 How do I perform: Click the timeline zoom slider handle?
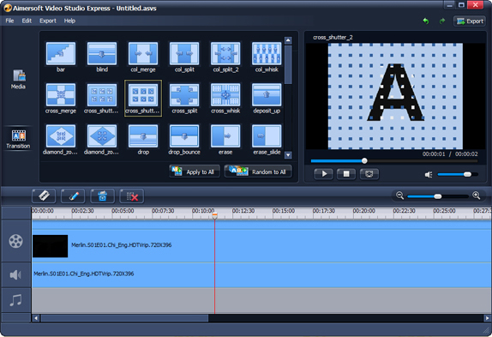coord(438,196)
